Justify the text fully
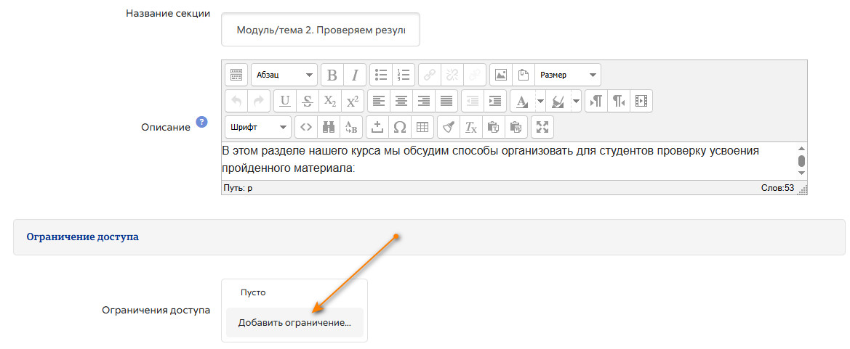The height and width of the screenshot is (349, 850). (446, 101)
